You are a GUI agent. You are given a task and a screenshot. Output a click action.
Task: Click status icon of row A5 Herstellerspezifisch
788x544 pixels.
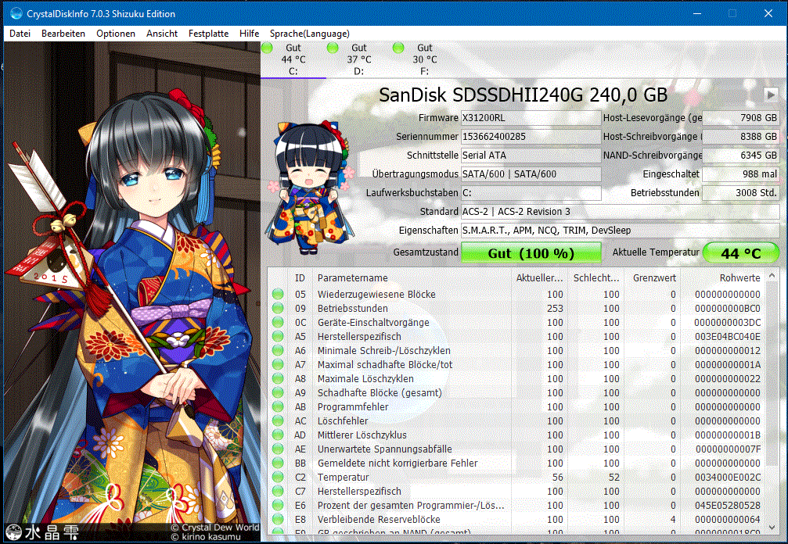click(278, 337)
